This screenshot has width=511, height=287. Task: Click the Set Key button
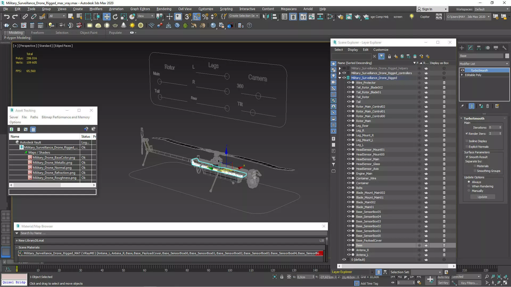tap(443, 283)
